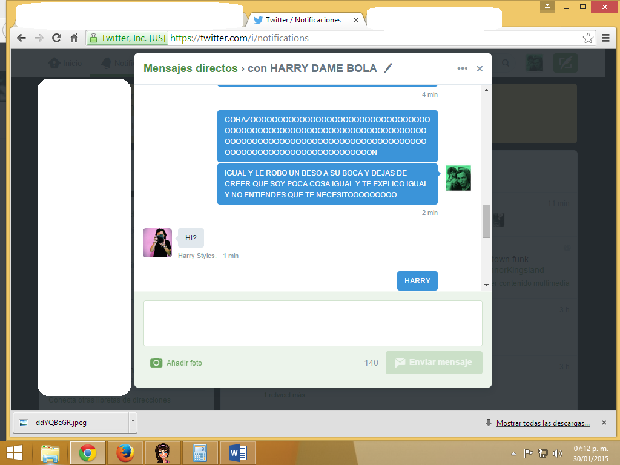Click the Harry Styles sender name
This screenshot has height=465, width=620.
(x=197, y=256)
